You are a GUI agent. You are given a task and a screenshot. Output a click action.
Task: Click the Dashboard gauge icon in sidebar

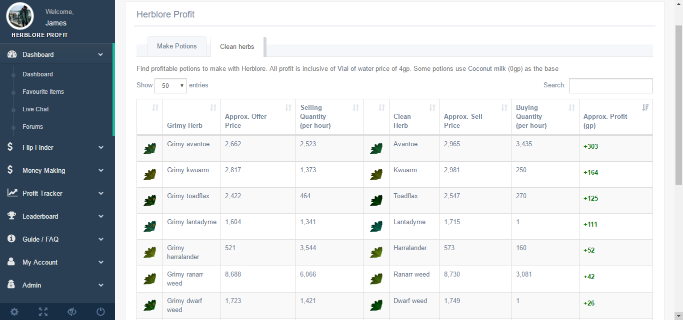click(12, 54)
